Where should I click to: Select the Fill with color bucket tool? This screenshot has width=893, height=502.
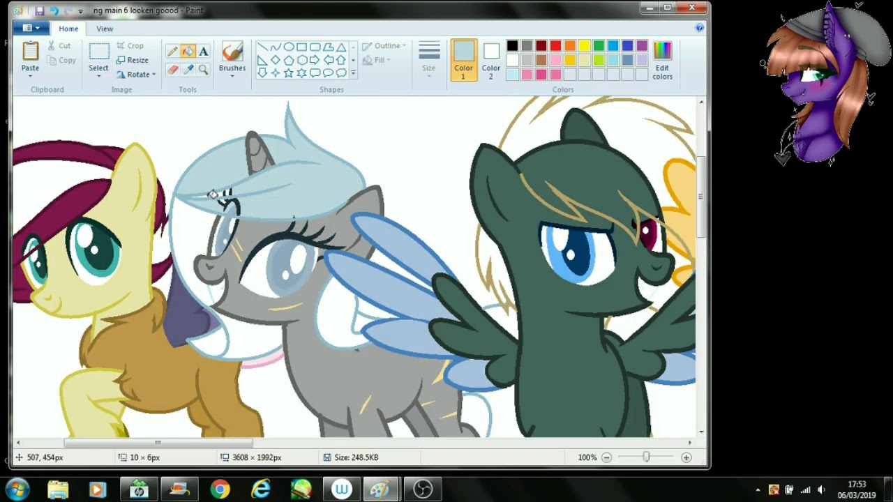[188, 51]
